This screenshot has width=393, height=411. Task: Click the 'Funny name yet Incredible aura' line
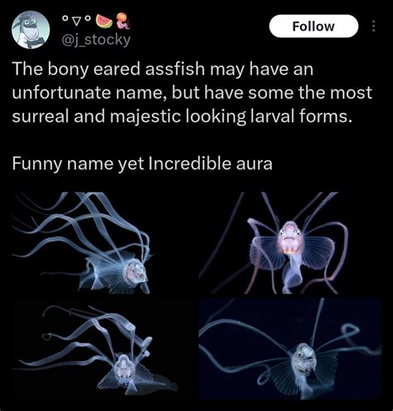(x=142, y=164)
